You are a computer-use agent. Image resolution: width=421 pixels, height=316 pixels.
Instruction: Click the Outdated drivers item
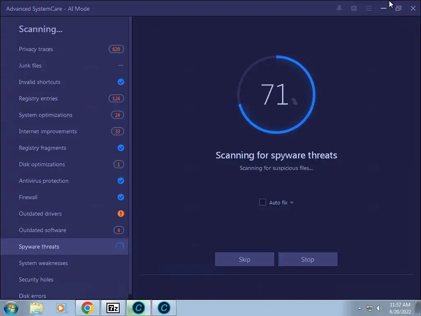point(65,214)
